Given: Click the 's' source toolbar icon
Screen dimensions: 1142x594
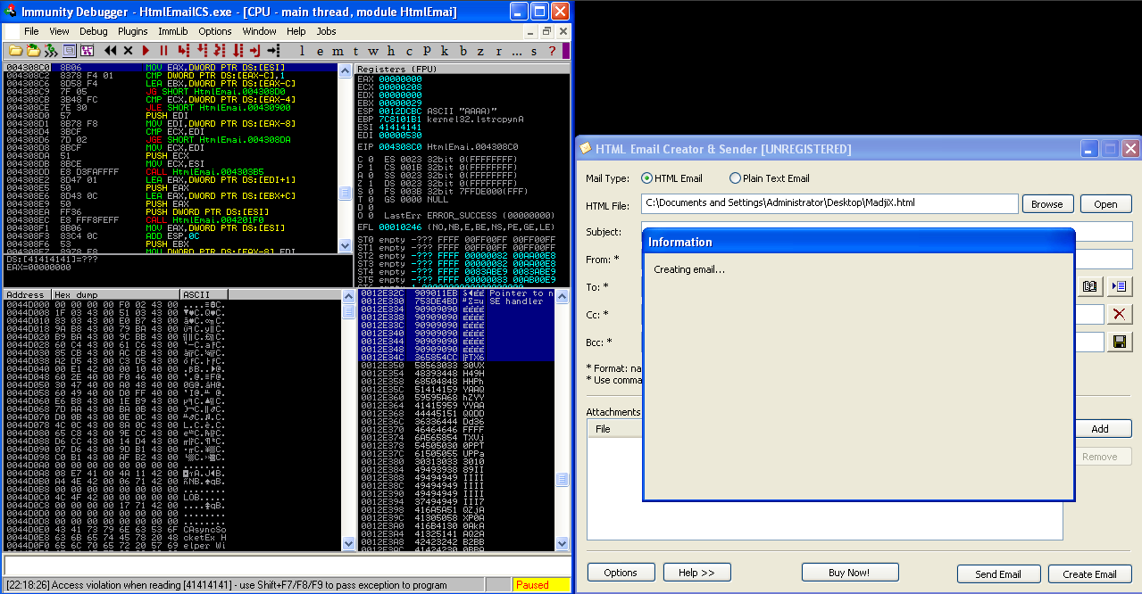Looking at the screenshot, I should click(533, 51).
